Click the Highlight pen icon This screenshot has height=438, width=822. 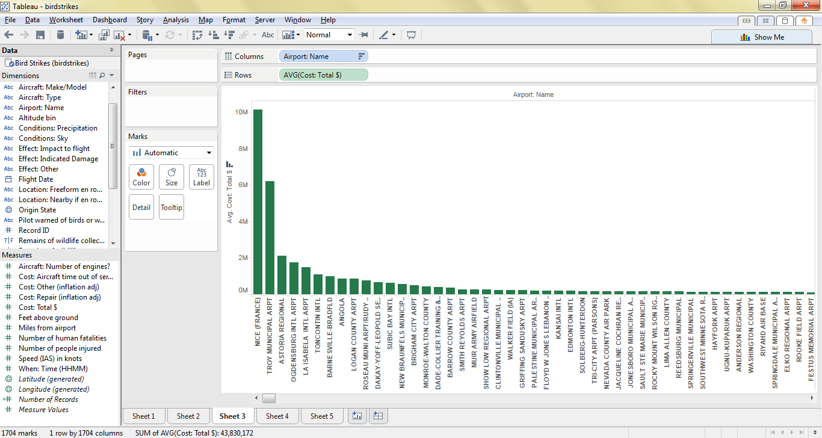click(x=384, y=35)
